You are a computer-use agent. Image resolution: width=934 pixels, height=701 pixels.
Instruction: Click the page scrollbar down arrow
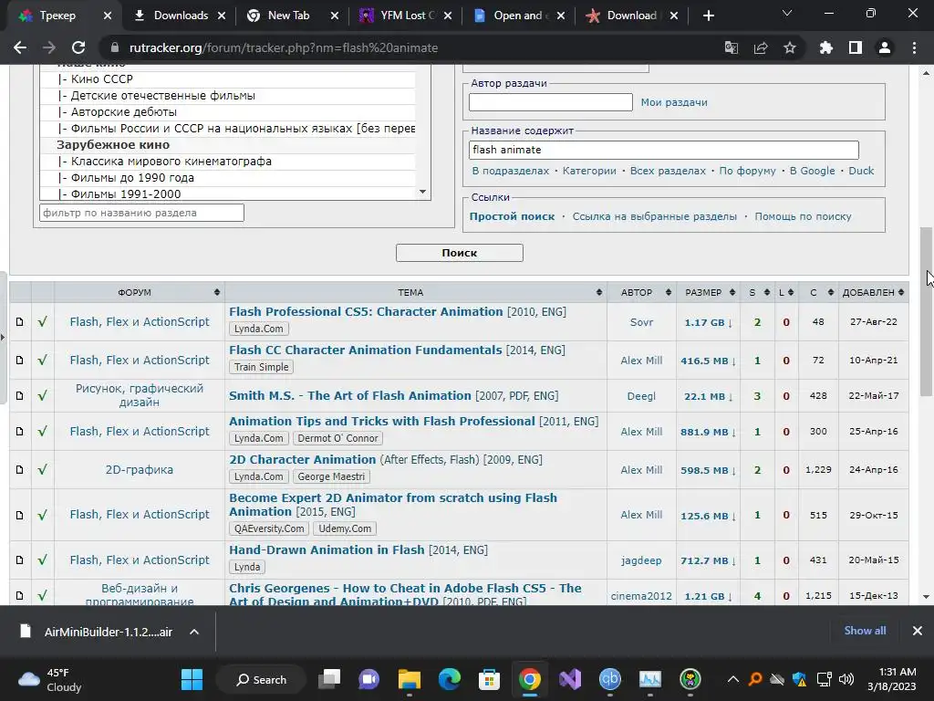pyautogui.click(x=927, y=597)
